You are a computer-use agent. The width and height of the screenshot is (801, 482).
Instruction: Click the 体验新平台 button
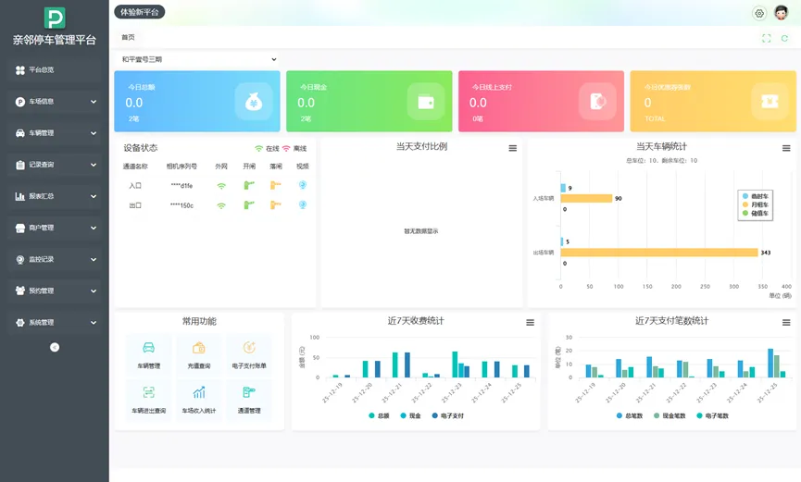point(140,12)
